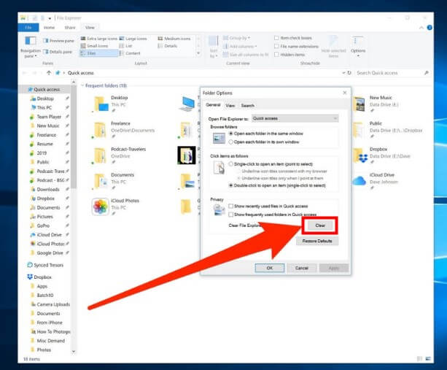Open address bar history dropdown
Image resolution: width=447 pixels, height=370 pixels.
tap(343, 73)
